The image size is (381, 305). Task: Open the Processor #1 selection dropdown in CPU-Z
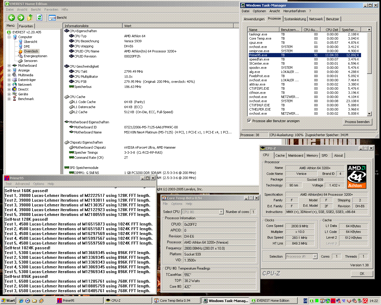(315, 256)
